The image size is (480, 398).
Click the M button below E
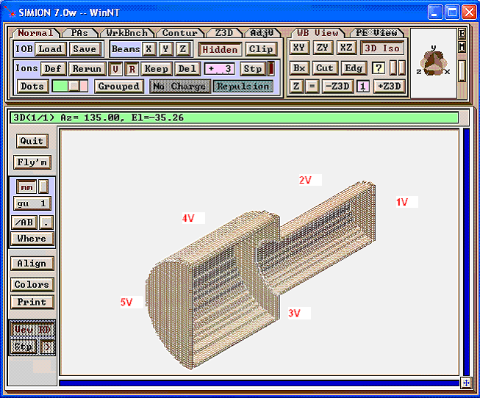click(x=462, y=48)
